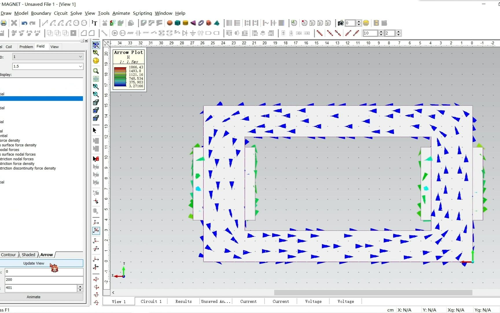
Task: Activate the Dynamic Rotation tool
Action: click(x=96, y=61)
